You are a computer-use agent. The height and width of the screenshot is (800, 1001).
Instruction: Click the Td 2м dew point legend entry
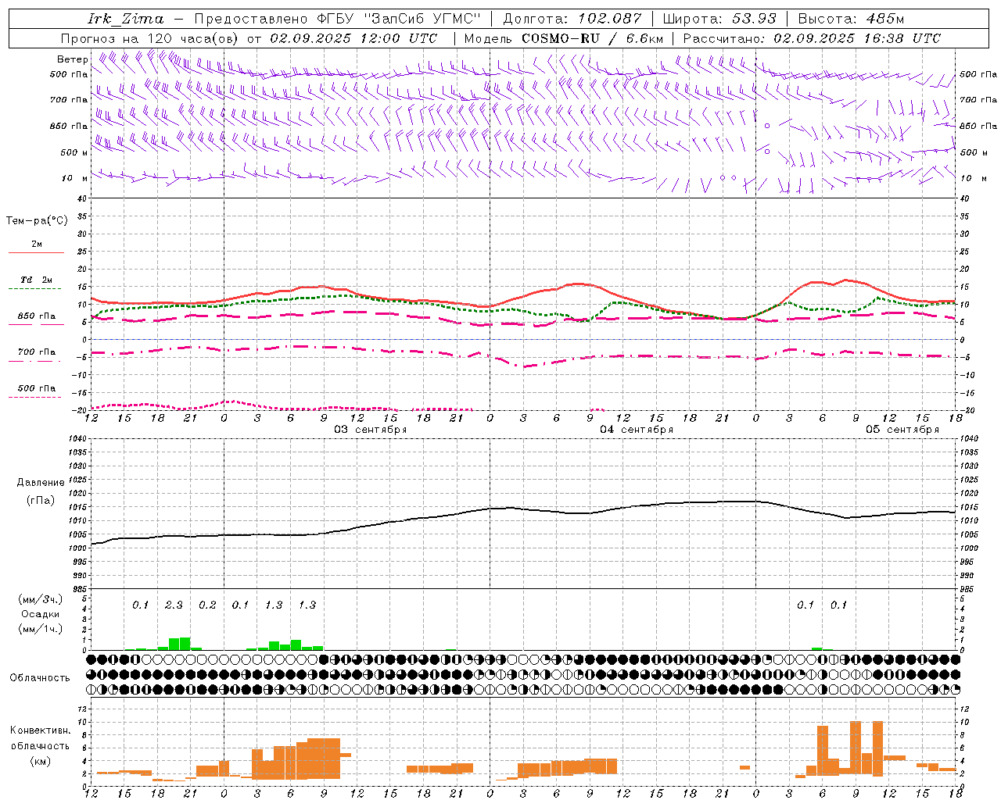pos(35,279)
